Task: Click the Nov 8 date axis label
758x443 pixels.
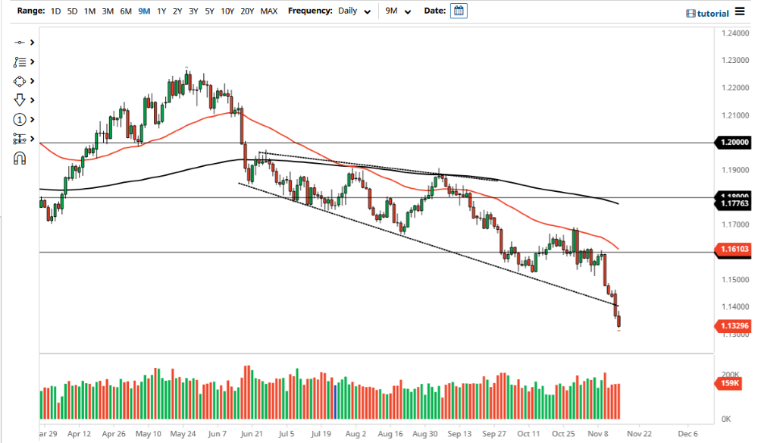Action: click(598, 434)
